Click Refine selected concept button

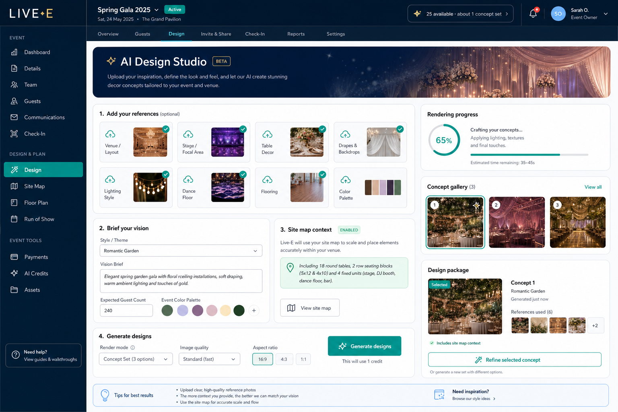(x=515, y=360)
